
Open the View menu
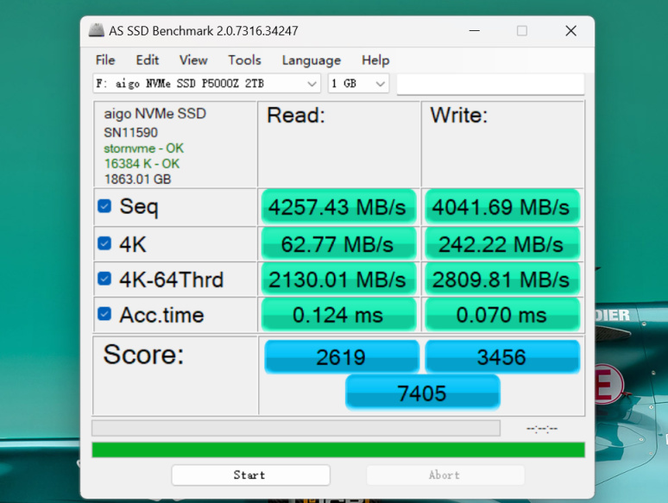193,60
